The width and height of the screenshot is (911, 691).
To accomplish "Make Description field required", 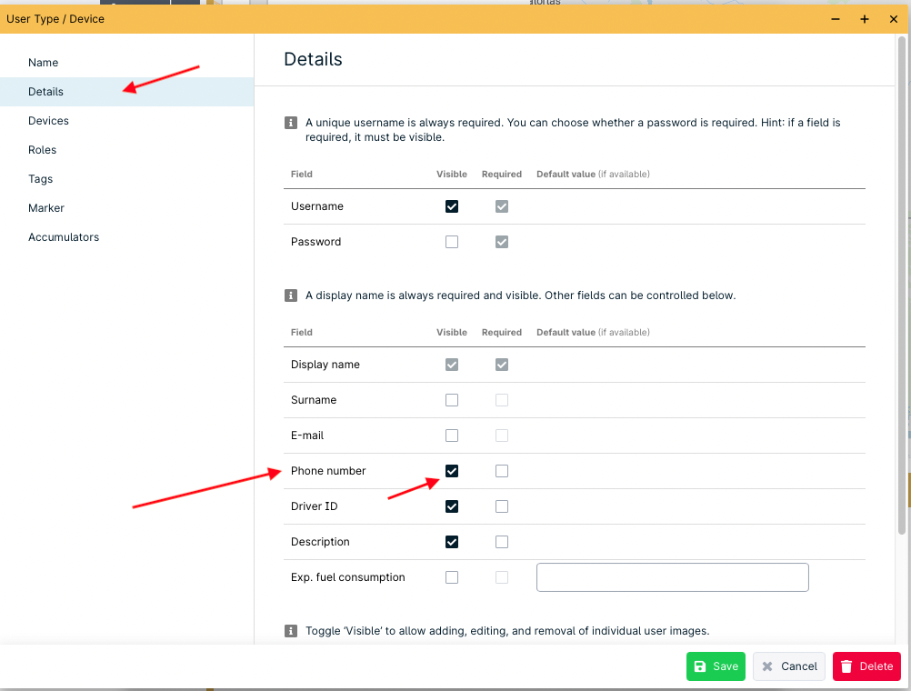I will click(x=502, y=542).
